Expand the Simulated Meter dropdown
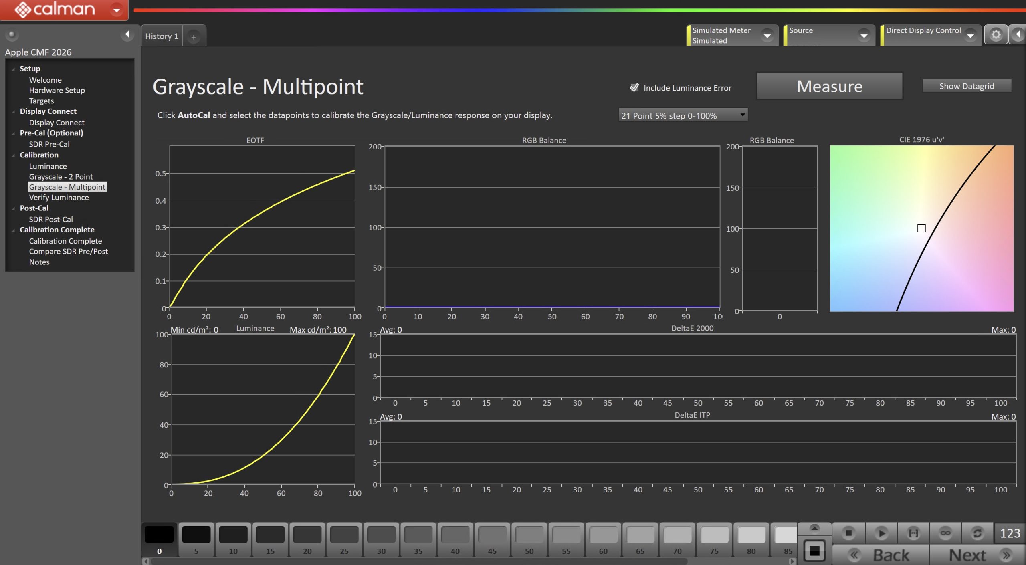The width and height of the screenshot is (1026, 565). [767, 36]
